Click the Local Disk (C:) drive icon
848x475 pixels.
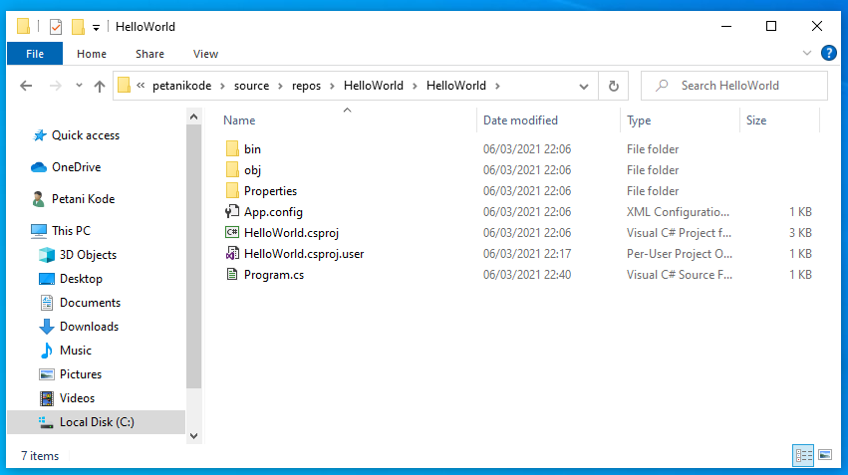[47, 422]
